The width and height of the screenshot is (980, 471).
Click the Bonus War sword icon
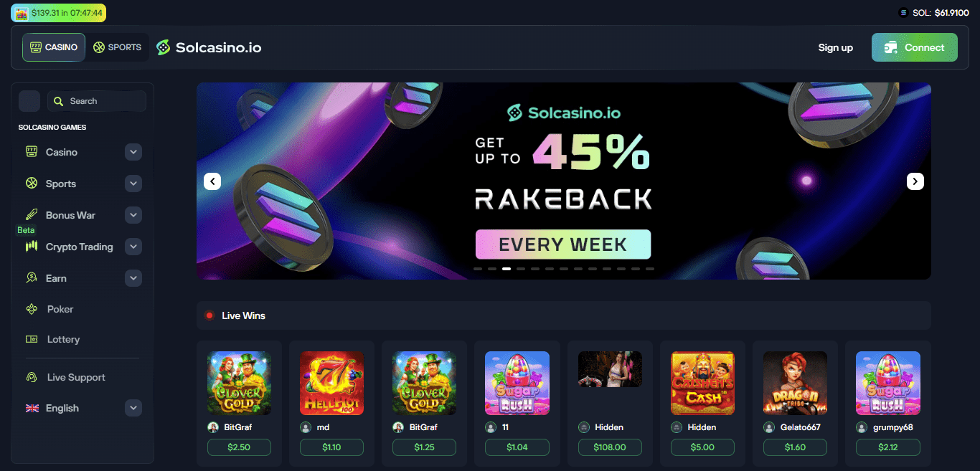coord(32,215)
